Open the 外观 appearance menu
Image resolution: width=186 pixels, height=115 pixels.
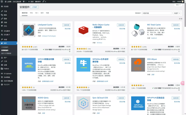[x=5, y=39]
